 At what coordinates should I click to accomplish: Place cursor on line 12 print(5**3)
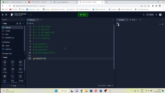tap(39, 59)
